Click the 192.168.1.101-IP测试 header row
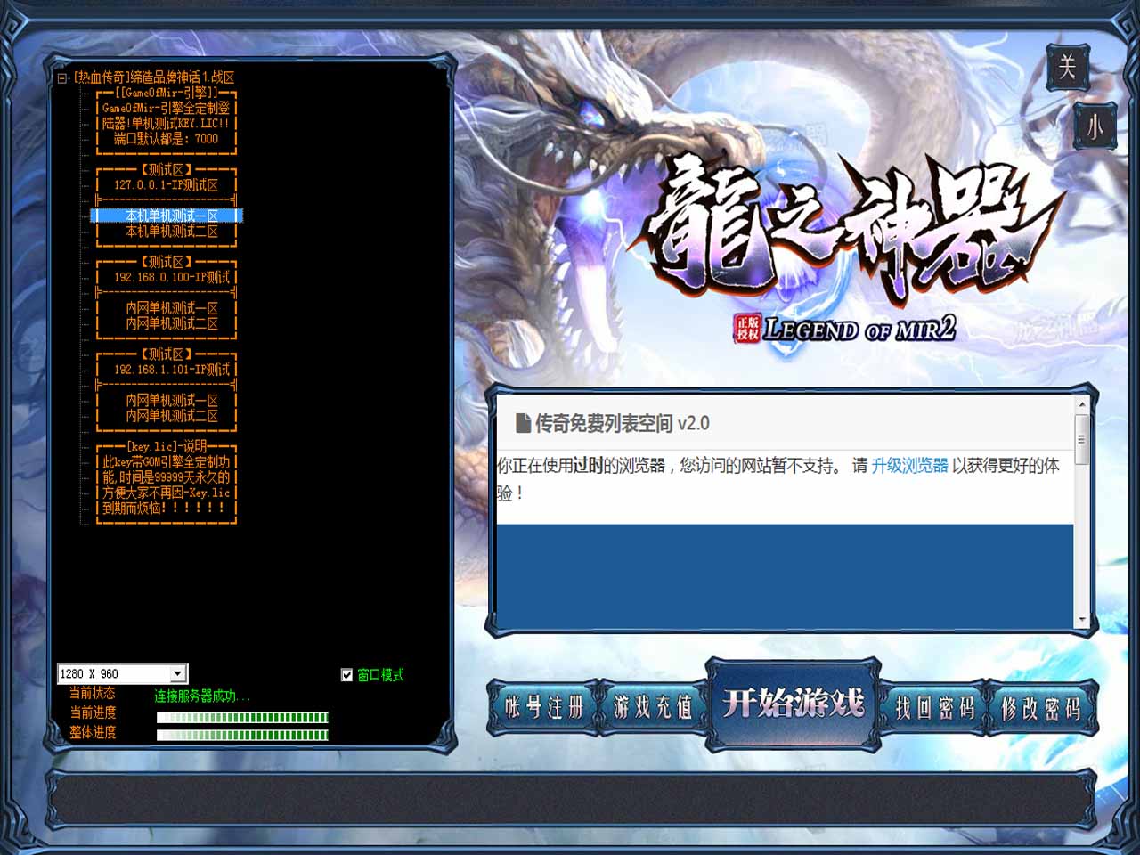Viewport: 1140px width, 855px height. click(x=167, y=370)
